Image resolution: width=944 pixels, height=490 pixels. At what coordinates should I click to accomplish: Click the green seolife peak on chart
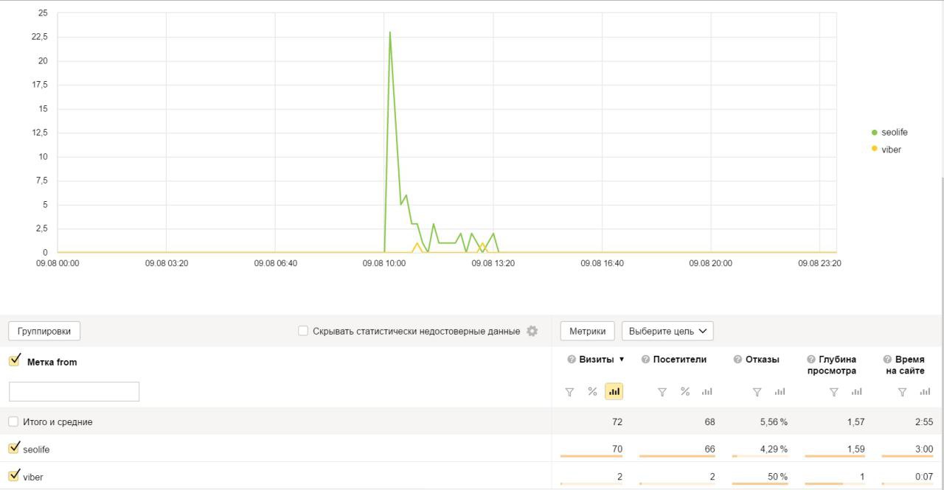click(x=390, y=32)
